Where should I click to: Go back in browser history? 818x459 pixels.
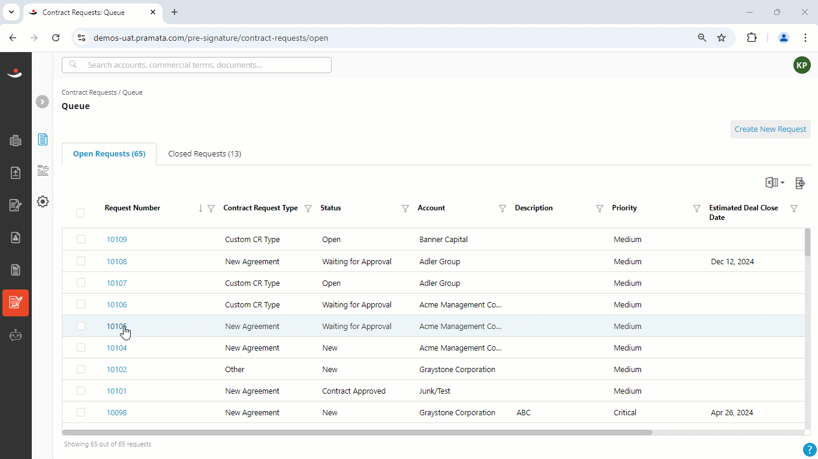[x=13, y=38]
